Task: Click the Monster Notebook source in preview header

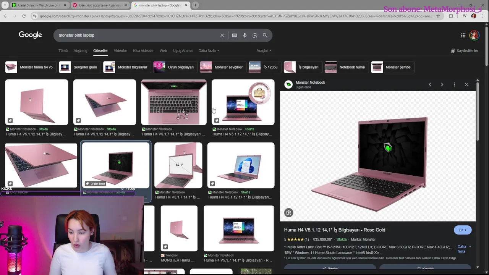Action: click(310, 82)
